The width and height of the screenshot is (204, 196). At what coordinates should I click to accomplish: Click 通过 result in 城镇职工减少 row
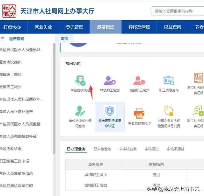156,175
